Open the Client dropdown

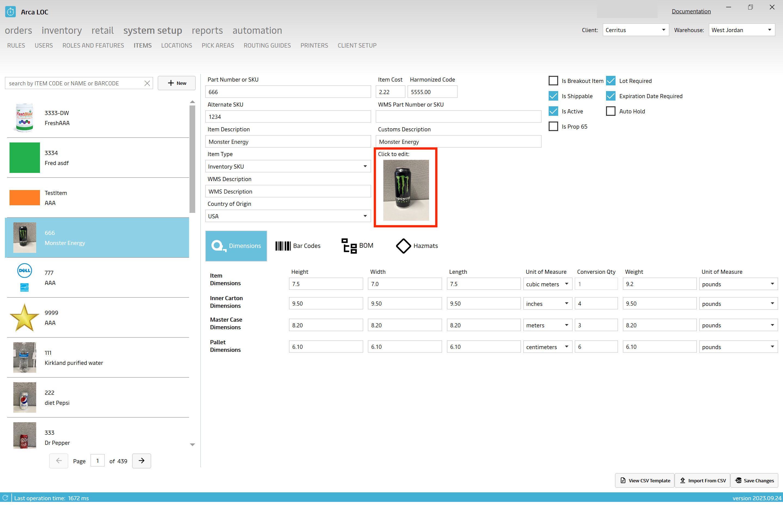coord(636,30)
